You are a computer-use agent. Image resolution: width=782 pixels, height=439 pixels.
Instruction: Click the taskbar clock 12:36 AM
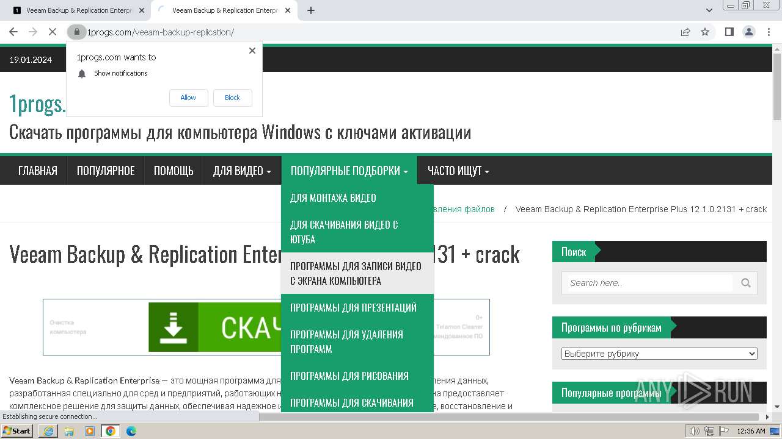[751, 431]
